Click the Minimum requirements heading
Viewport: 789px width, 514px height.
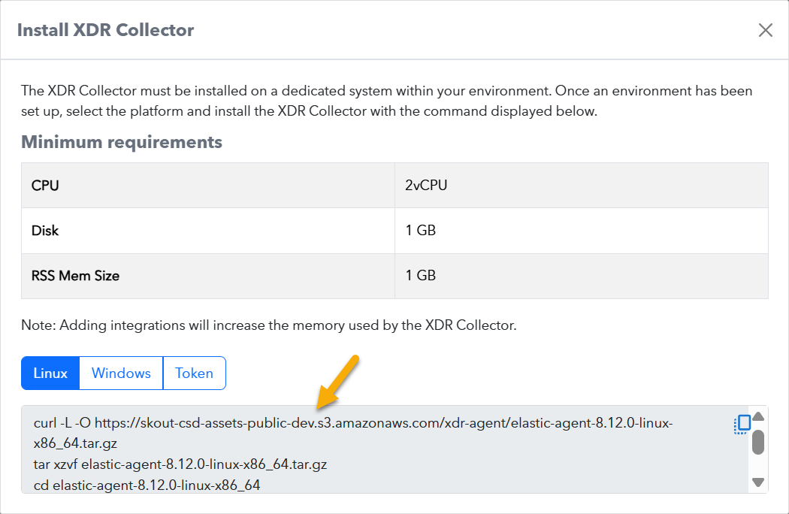point(122,142)
